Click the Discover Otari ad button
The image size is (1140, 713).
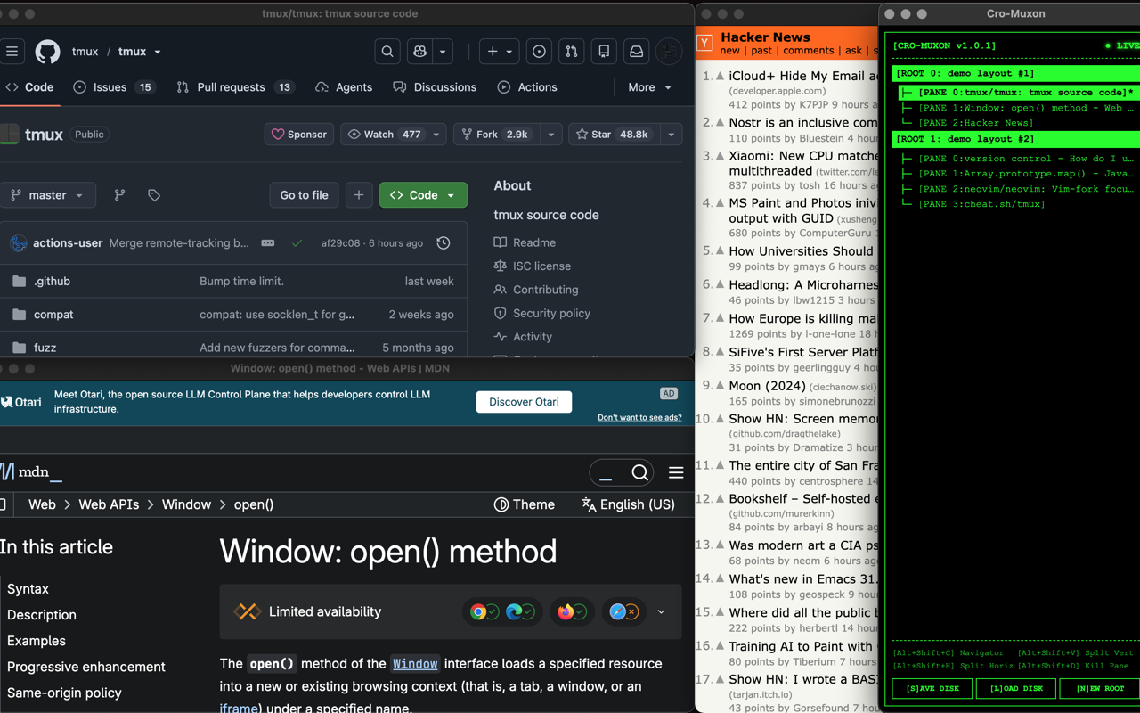[524, 402]
